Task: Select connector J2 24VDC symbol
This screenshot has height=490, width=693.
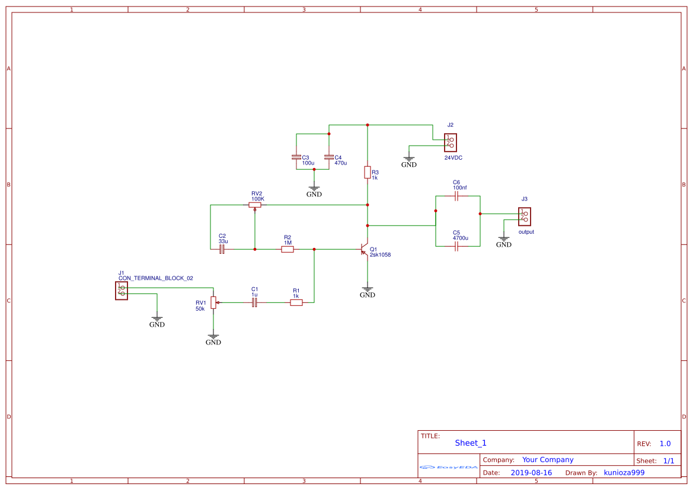Action: (x=451, y=142)
